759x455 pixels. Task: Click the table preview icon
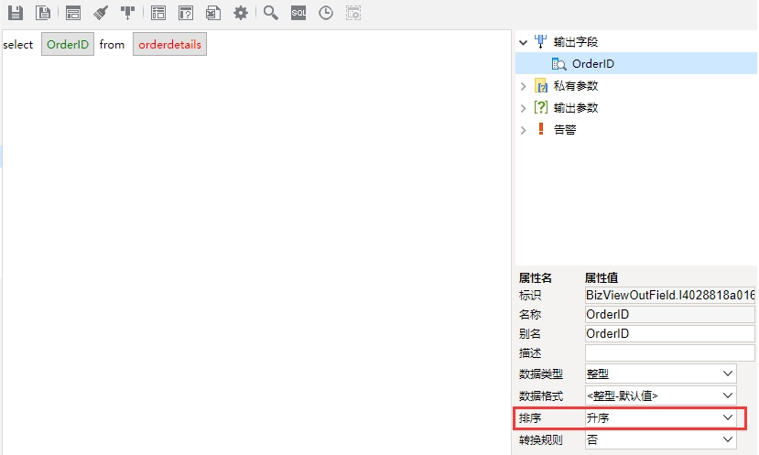[x=157, y=13]
